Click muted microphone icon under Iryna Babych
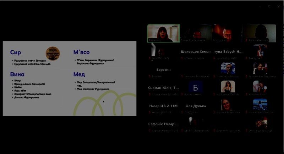This screenshot has height=154, width=284. click(214, 58)
